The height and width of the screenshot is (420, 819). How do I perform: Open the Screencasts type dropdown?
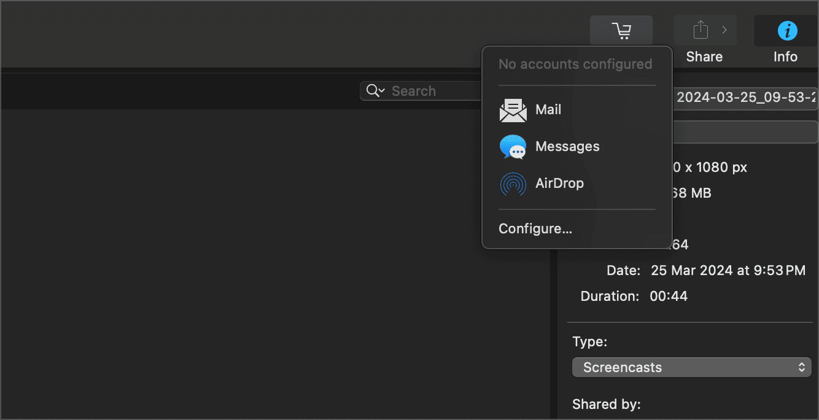pyautogui.click(x=691, y=367)
